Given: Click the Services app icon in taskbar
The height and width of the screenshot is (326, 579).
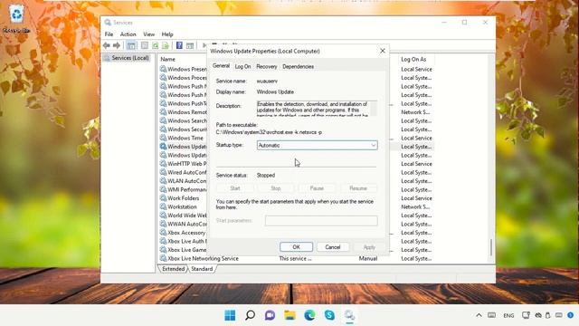Looking at the screenshot, I should point(349,315).
